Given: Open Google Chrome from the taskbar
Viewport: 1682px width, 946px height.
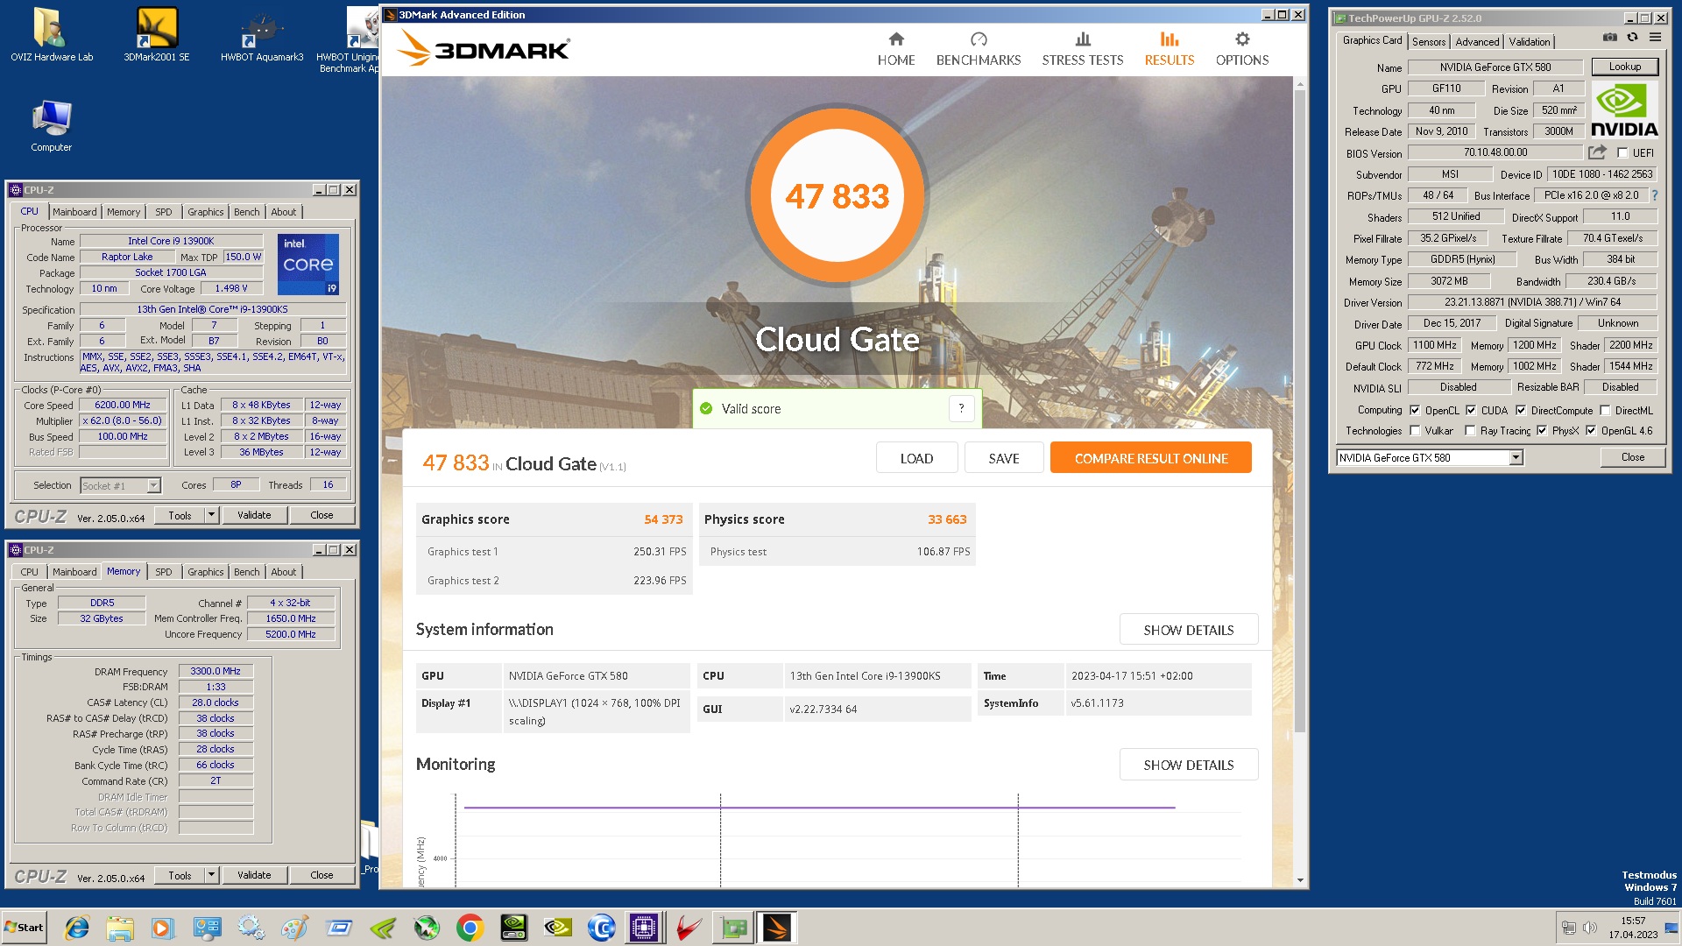Looking at the screenshot, I should [470, 928].
